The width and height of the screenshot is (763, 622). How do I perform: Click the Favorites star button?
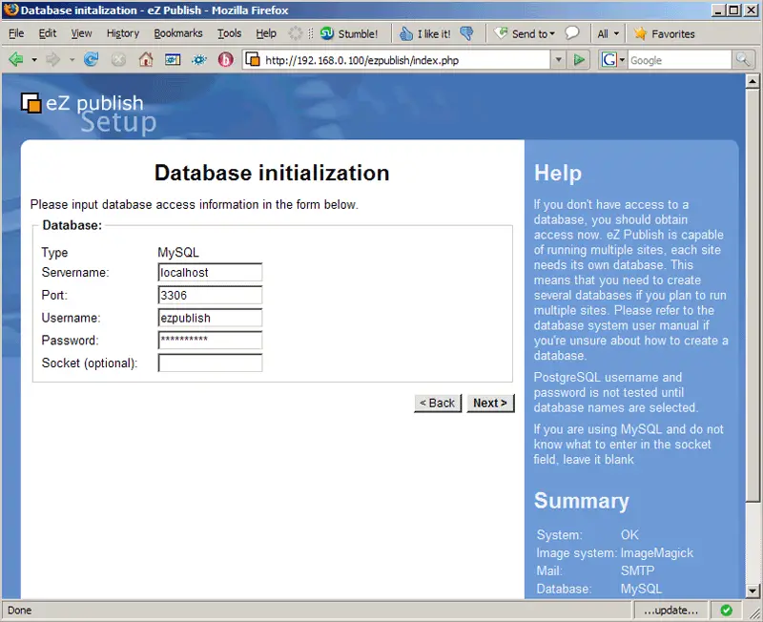[664, 33]
